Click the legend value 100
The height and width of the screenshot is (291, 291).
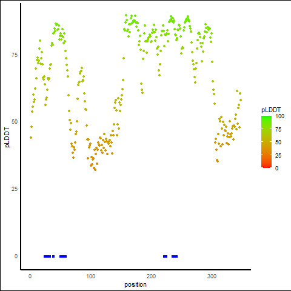point(279,116)
